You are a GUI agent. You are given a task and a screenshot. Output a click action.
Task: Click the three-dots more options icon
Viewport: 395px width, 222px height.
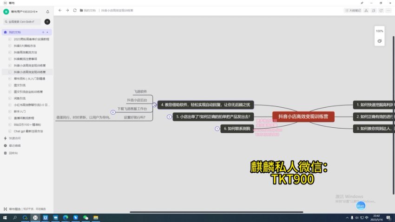click(389, 10)
